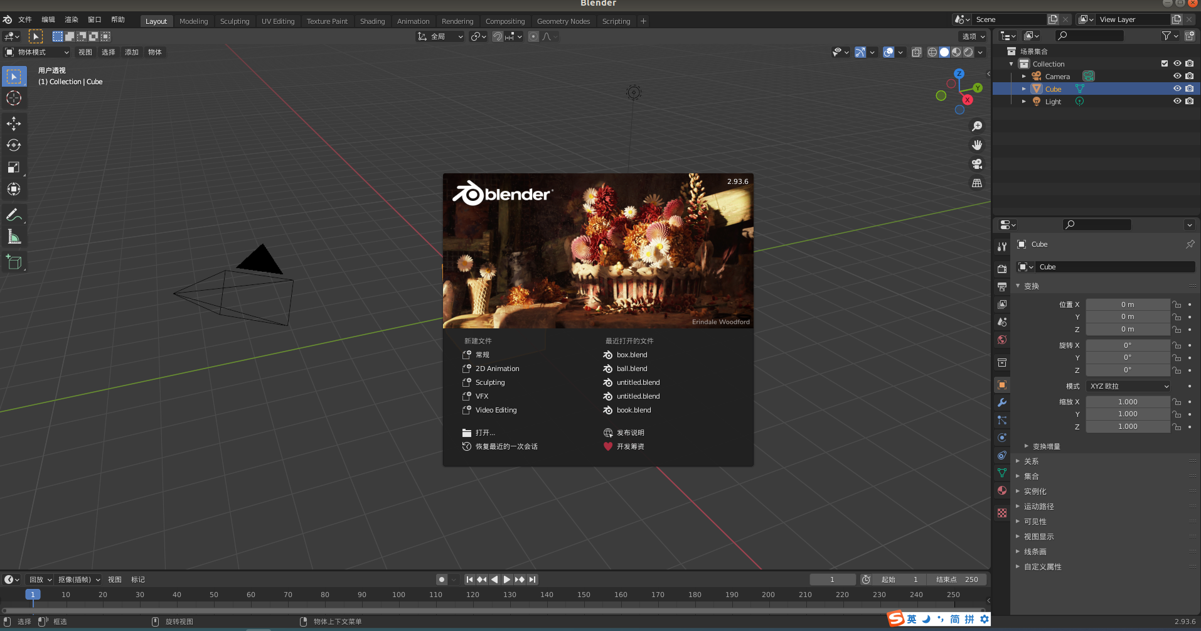Select the Measure tool

click(14, 237)
